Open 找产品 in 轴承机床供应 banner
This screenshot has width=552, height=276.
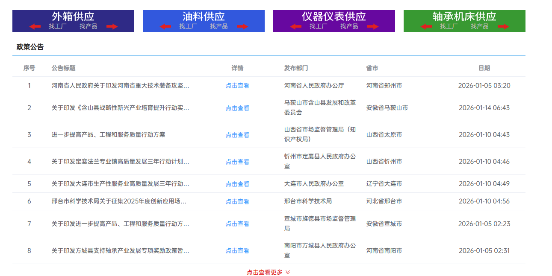point(480,26)
